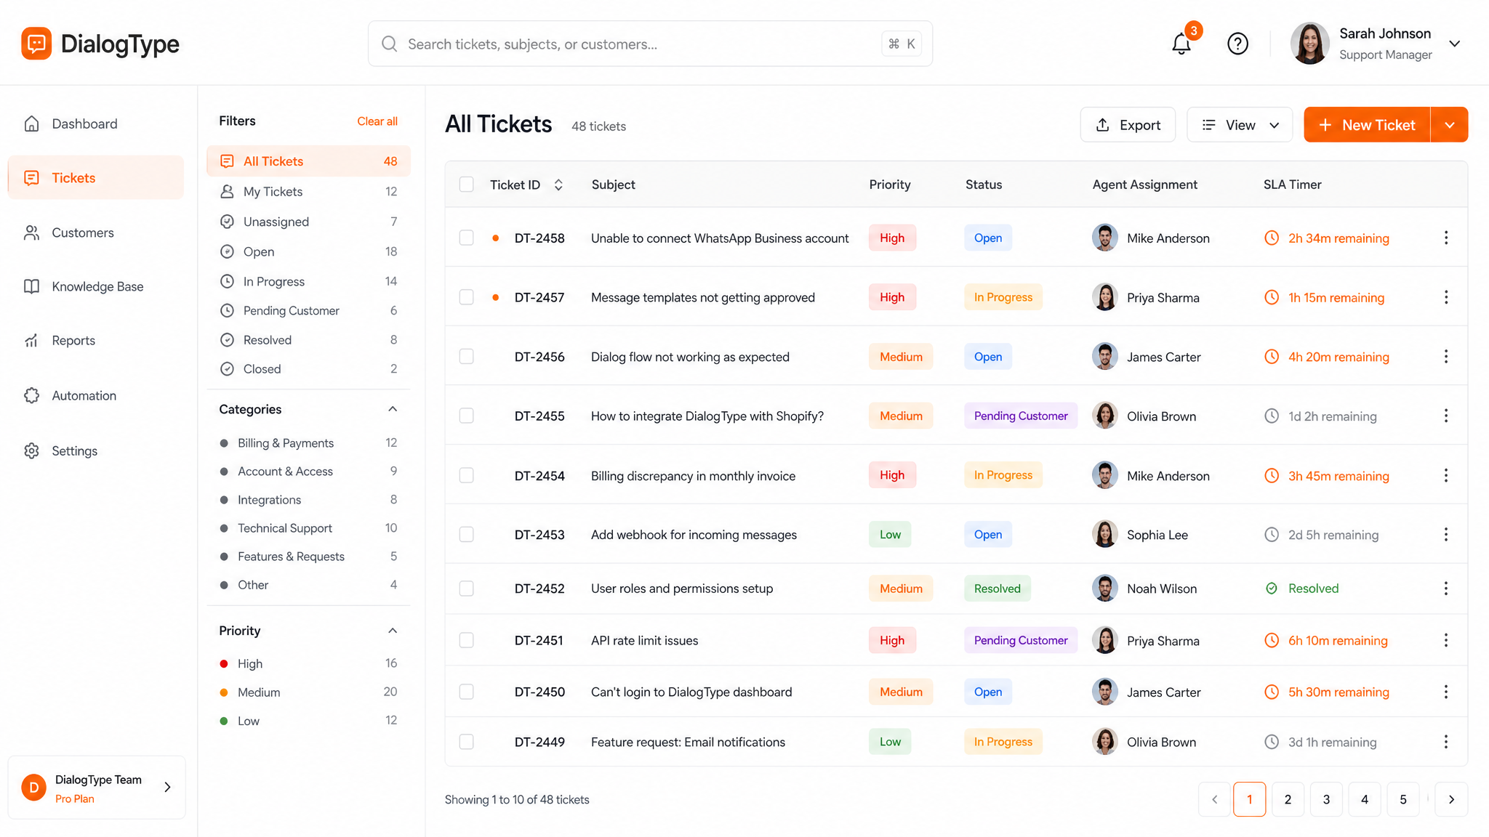Screen dimensions: 1489x837
Task: Click the New Ticket button
Action: [x=1367, y=125]
